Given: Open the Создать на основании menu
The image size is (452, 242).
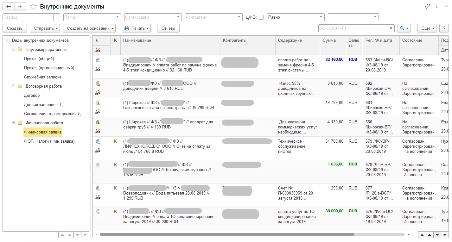Looking at the screenshot, I should click(x=89, y=28).
